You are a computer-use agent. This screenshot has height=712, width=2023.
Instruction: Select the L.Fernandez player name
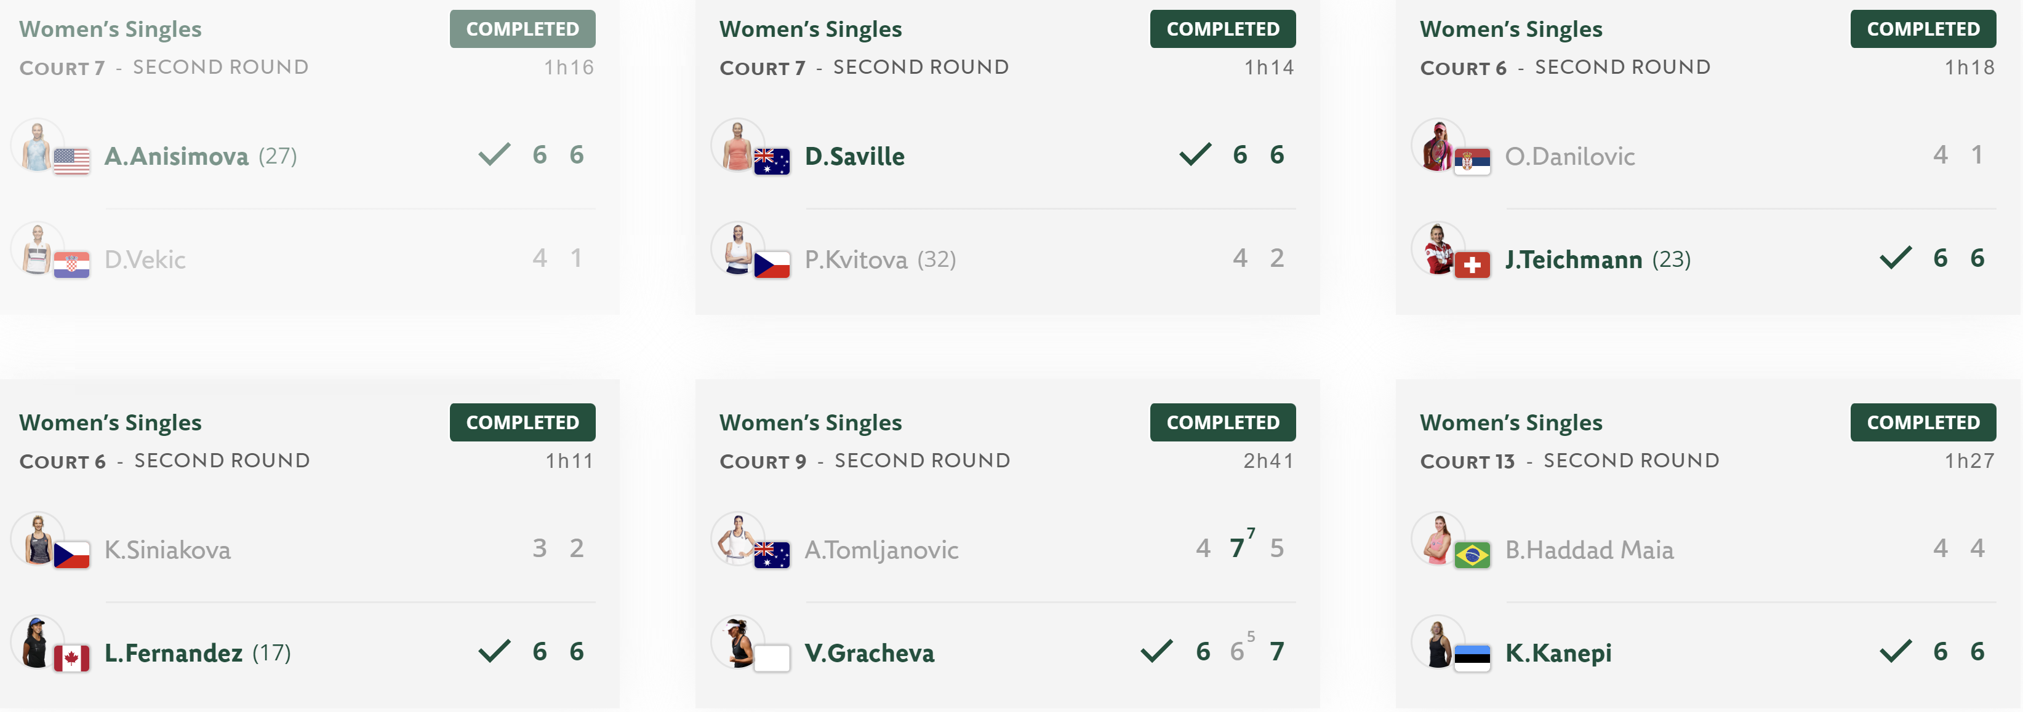[x=173, y=653]
